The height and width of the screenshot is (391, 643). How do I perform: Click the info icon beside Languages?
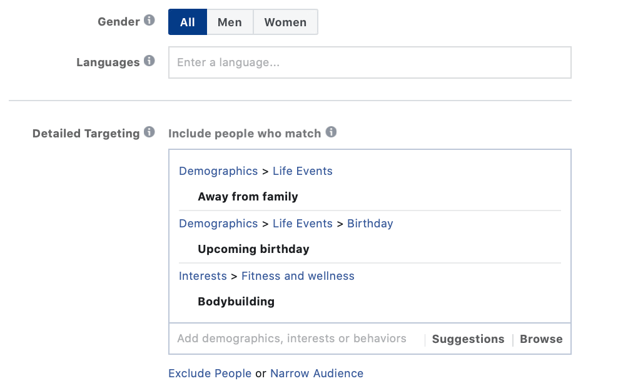tap(149, 61)
